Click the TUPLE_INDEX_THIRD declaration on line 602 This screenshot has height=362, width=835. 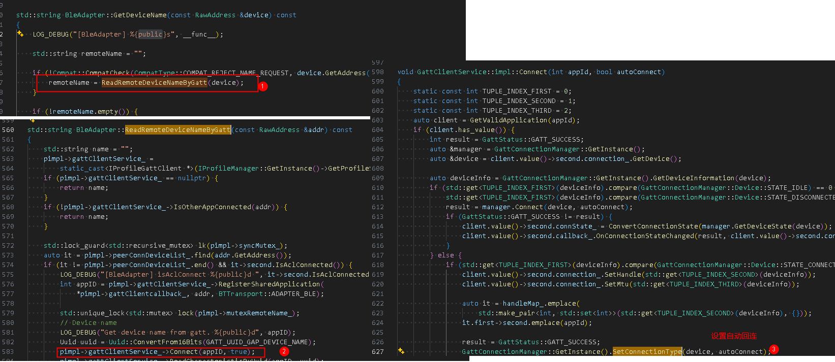click(493, 110)
